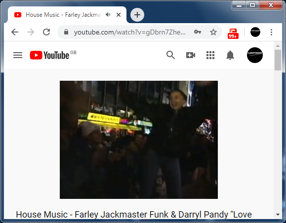The height and width of the screenshot is (223, 286).
Task: Show YouTube notifications bell
Action: pyautogui.click(x=230, y=55)
